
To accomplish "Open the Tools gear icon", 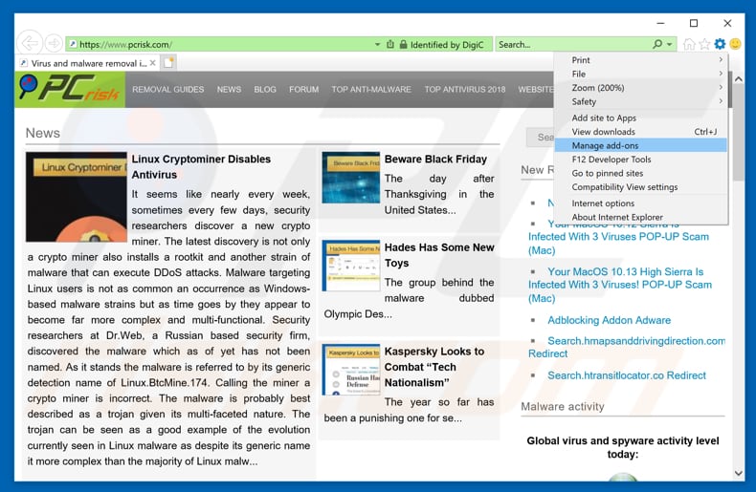I will click(720, 44).
